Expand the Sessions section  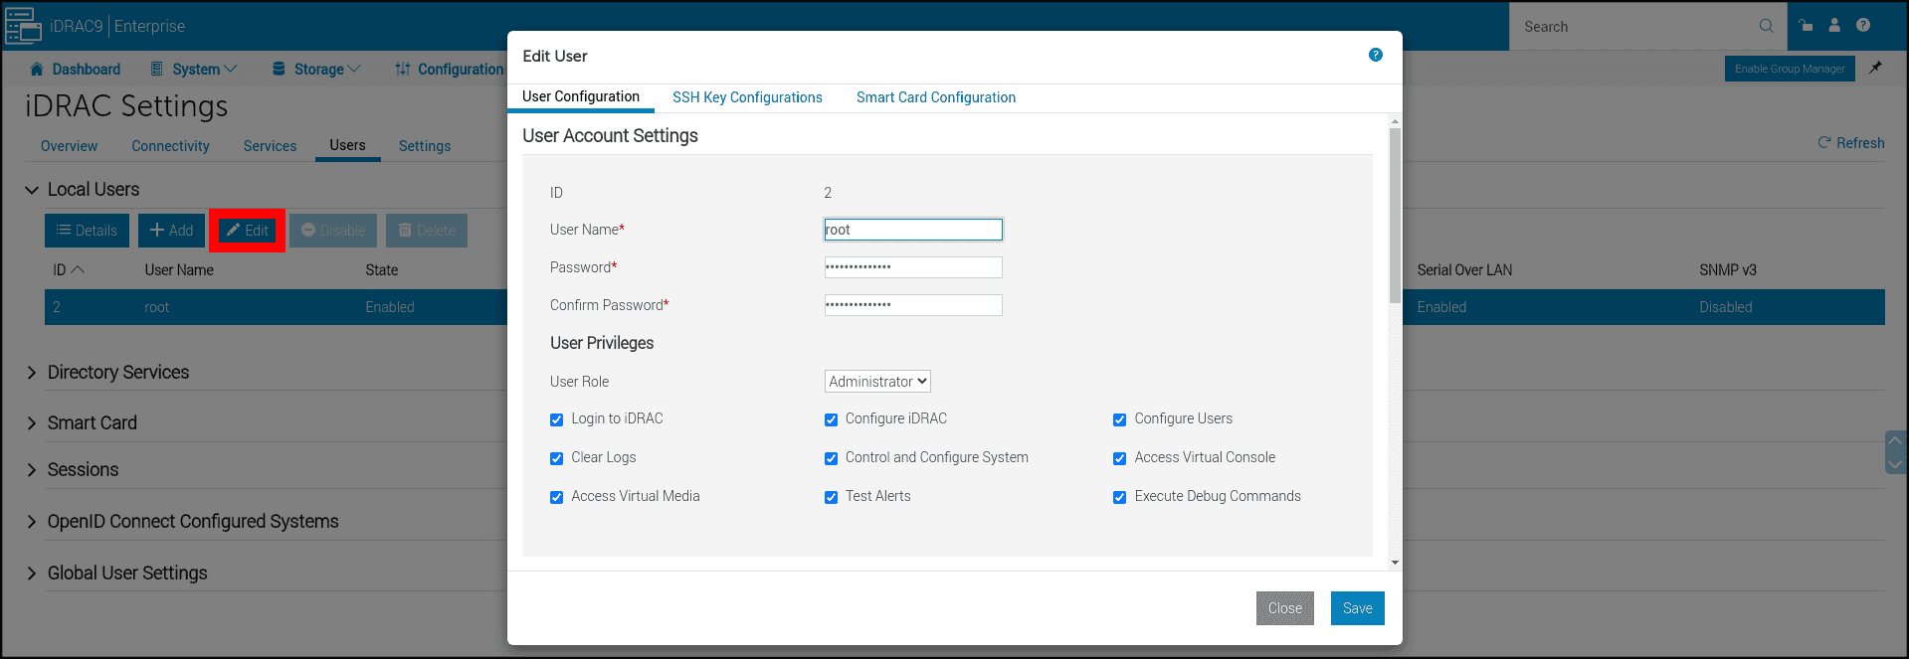(x=32, y=470)
